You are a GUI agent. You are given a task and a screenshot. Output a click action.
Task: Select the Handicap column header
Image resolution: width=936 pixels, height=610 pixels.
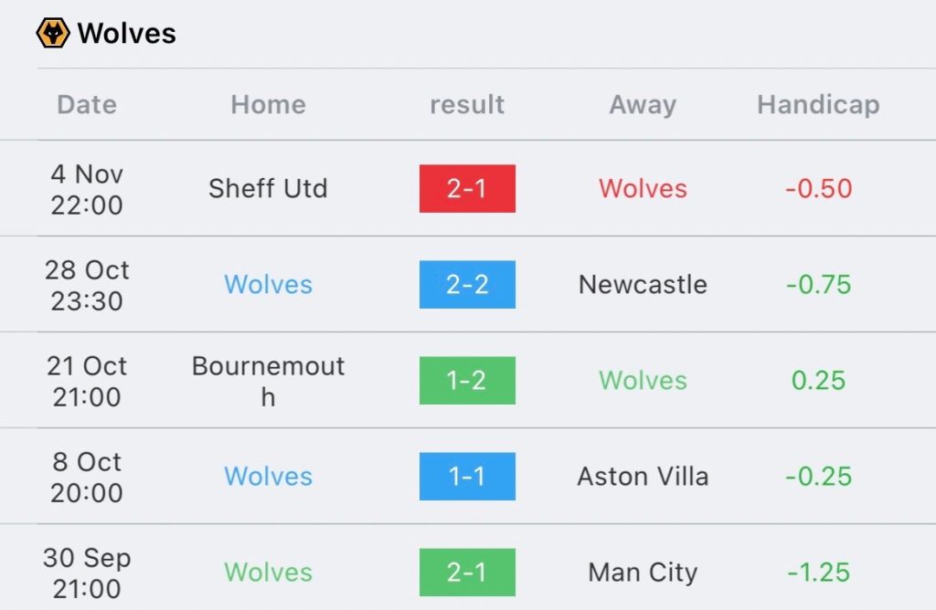tap(818, 104)
